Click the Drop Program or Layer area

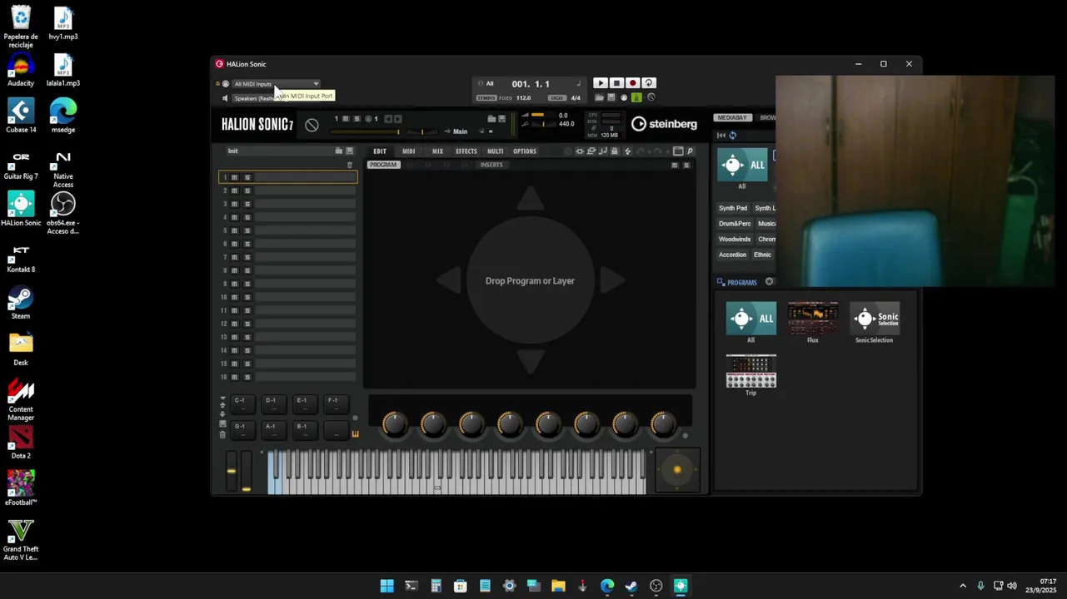click(x=530, y=281)
